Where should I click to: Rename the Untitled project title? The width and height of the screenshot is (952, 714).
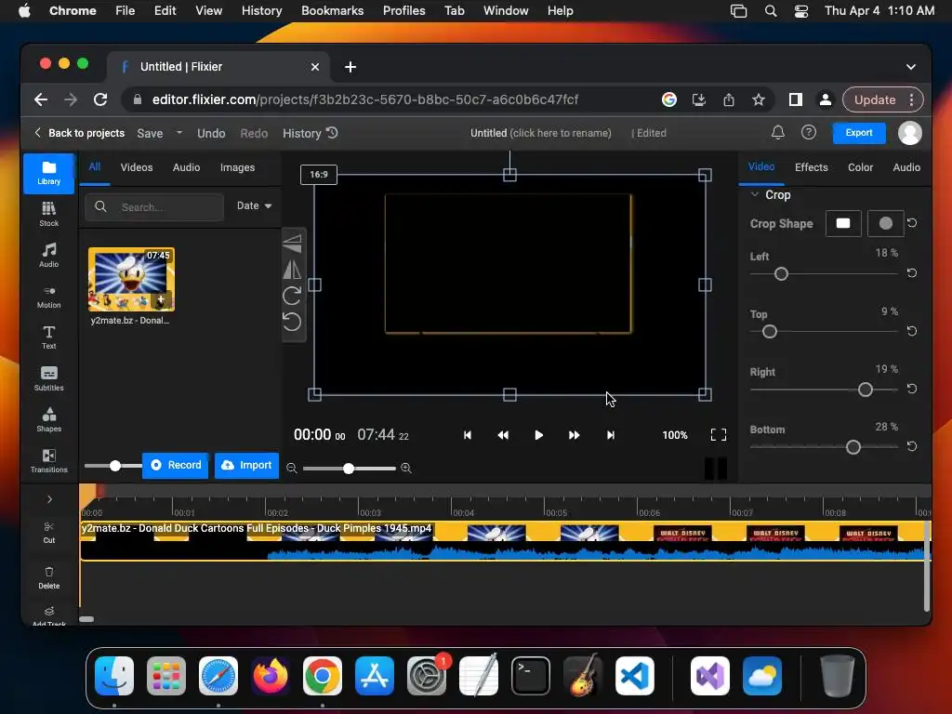[x=540, y=133]
